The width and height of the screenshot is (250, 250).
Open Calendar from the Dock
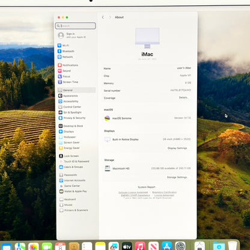pyautogui.click(x=60, y=246)
